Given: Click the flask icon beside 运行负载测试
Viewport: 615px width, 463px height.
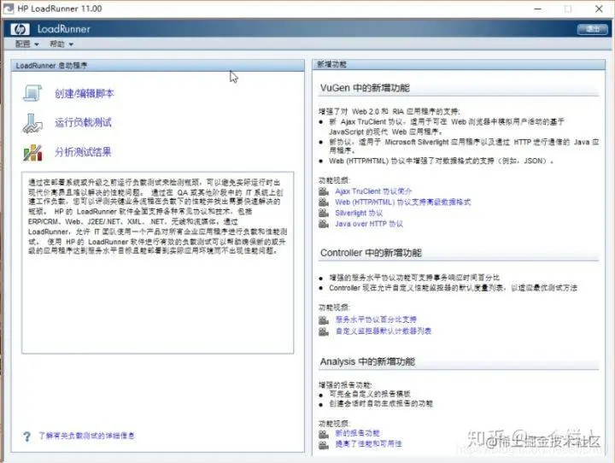Looking at the screenshot, I should (32, 123).
